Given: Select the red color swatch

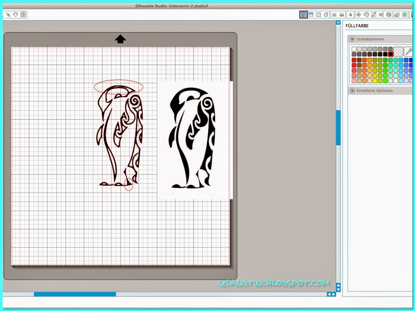Looking at the screenshot, I should 354,59.
